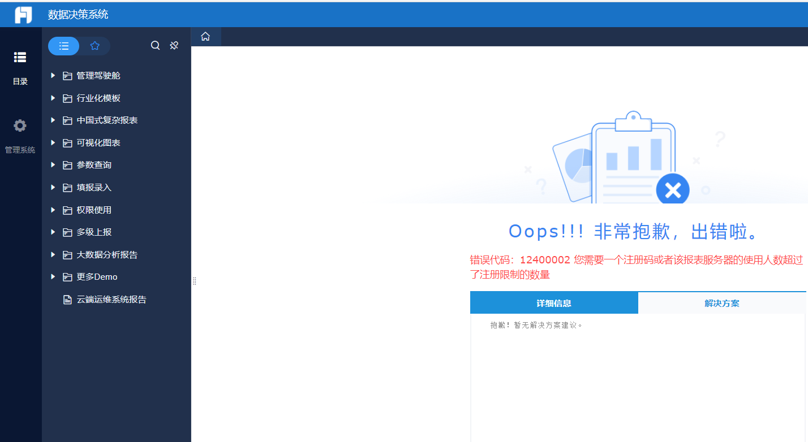808x442 pixels.
Task: Switch to the favorites star view
Action: [95, 46]
